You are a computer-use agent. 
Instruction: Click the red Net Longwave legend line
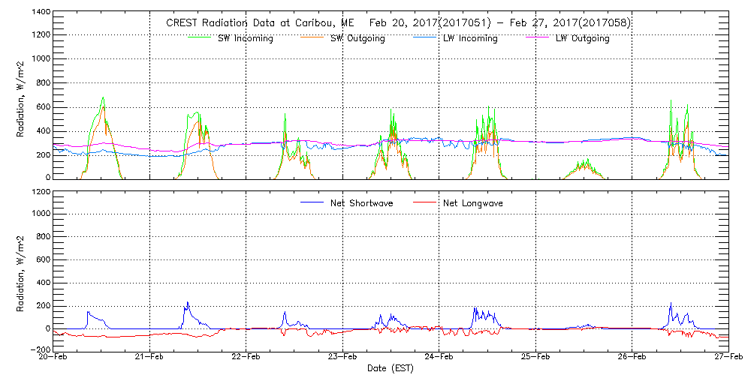click(424, 202)
